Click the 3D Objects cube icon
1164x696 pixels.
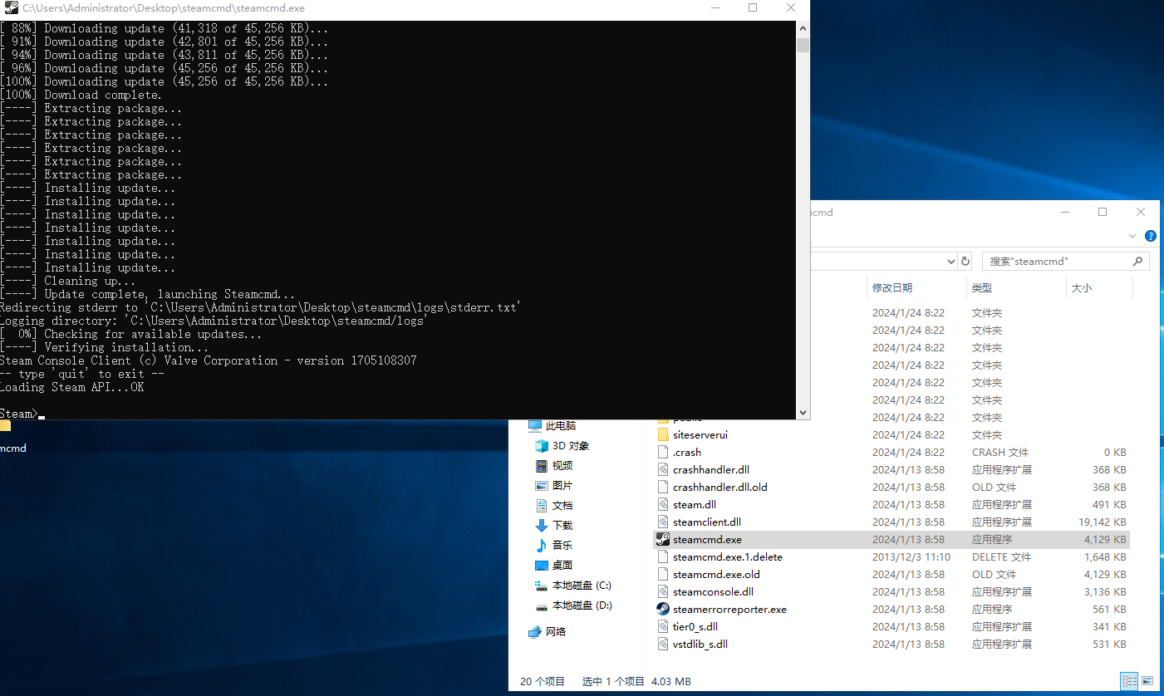[542, 445]
